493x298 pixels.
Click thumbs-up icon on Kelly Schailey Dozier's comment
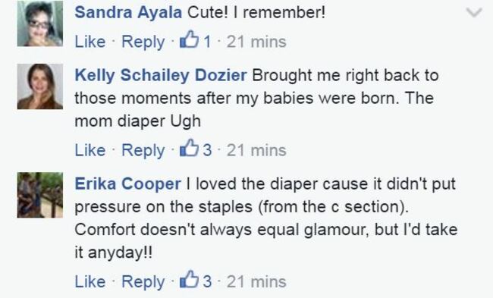[189, 148]
